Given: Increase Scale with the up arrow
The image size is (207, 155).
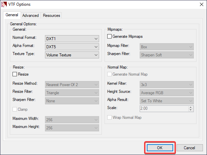Looking at the screenshot, I should point(191,107).
